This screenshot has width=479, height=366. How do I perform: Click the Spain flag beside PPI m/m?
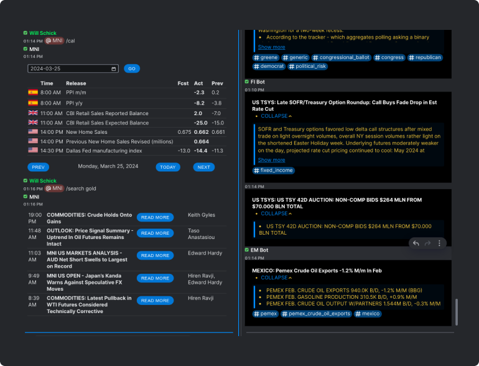(x=33, y=93)
